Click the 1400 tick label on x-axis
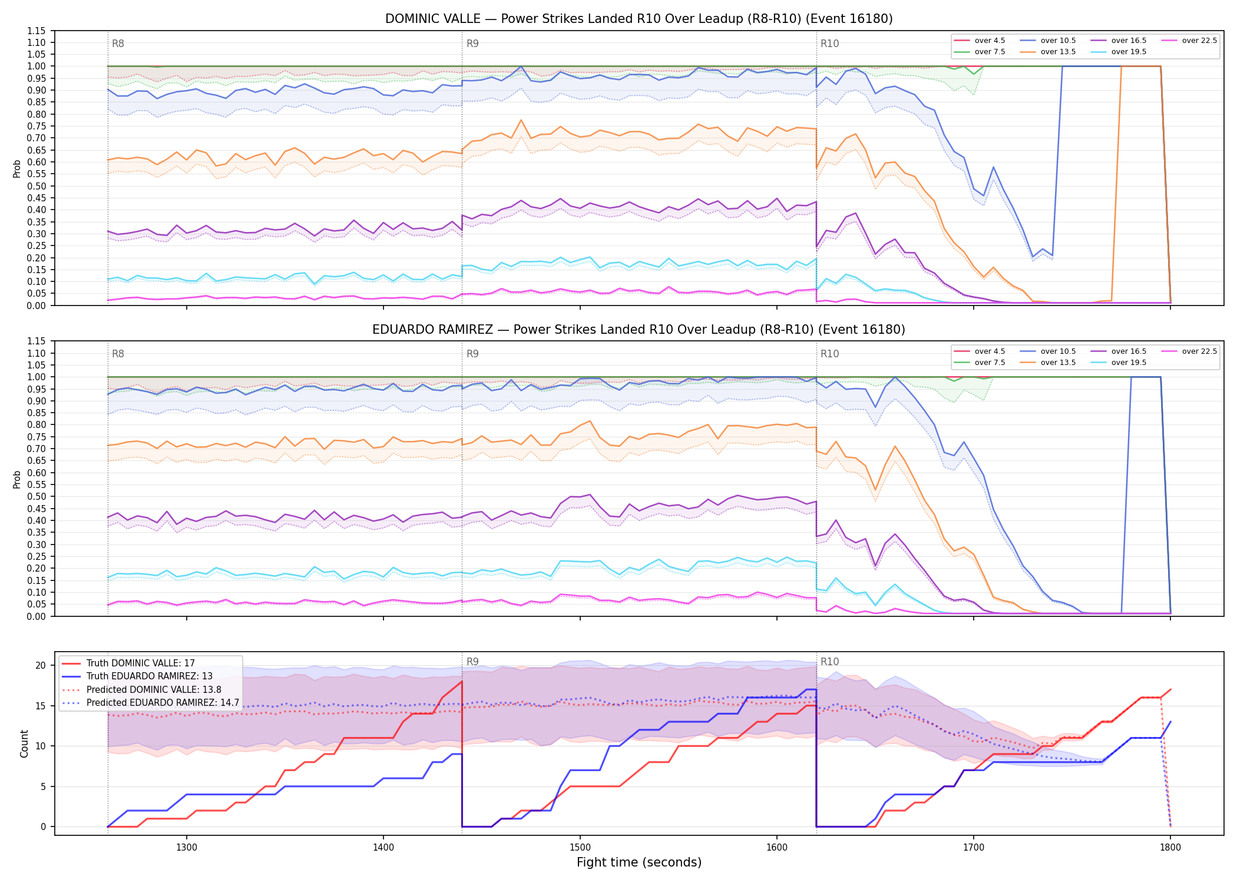This screenshot has width=1237, height=883. point(383,847)
